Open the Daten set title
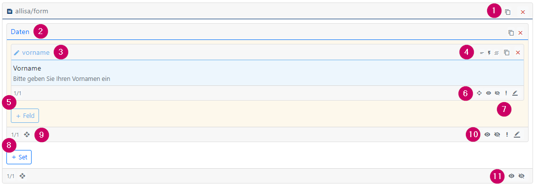535x185 pixels. coord(20,32)
